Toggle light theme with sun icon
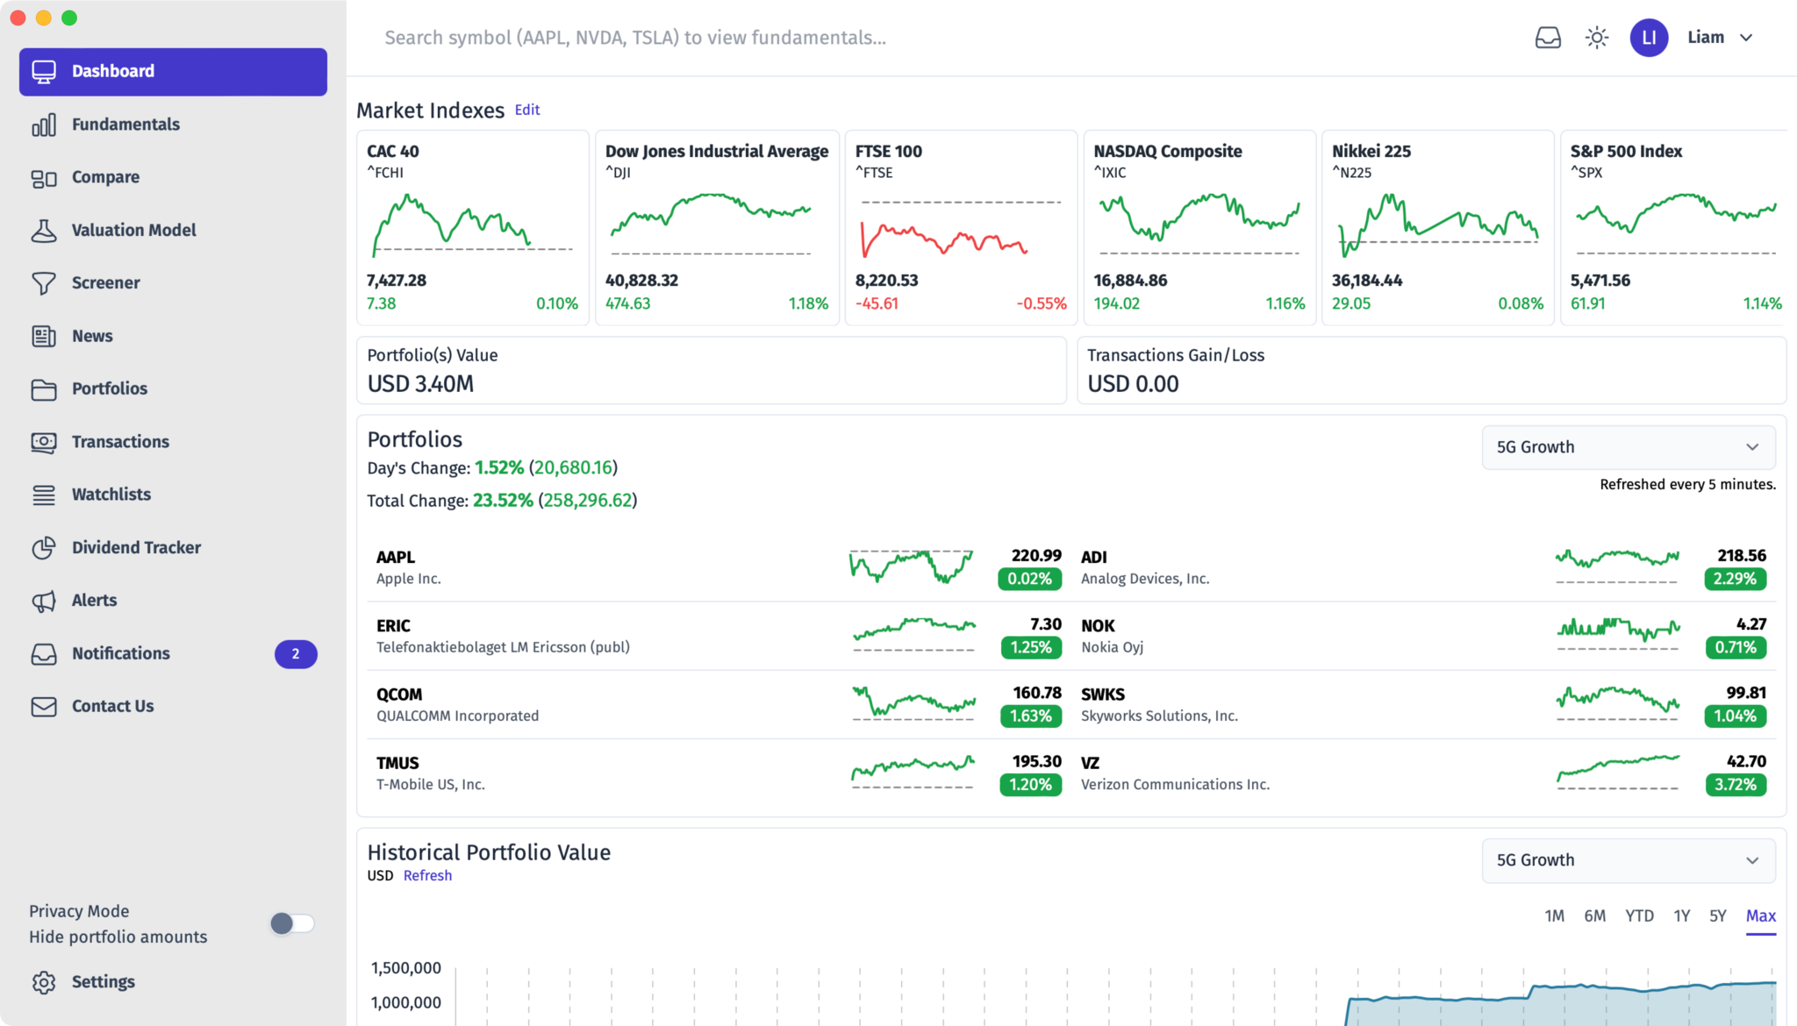 pos(1597,38)
